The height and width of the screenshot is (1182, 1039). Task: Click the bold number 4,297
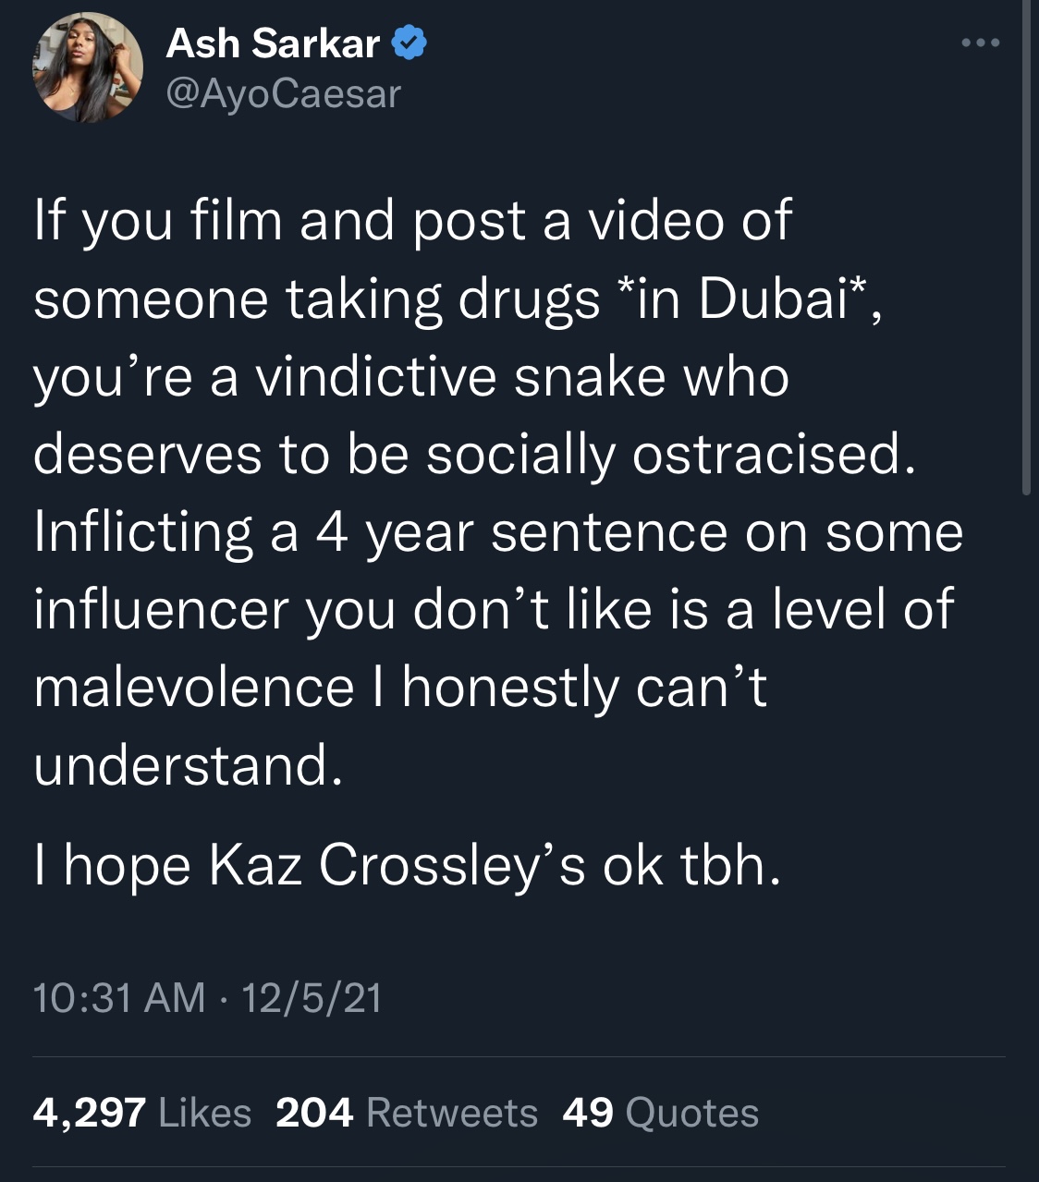pyautogui.click(x=90, y=1112)
